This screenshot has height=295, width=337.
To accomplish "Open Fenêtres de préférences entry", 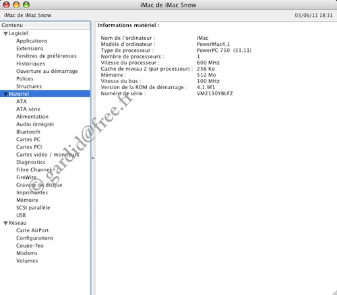I will pyautogui.click(x=47, y=56).
